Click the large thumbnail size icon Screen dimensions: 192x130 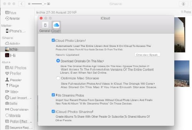click(48, 4)
